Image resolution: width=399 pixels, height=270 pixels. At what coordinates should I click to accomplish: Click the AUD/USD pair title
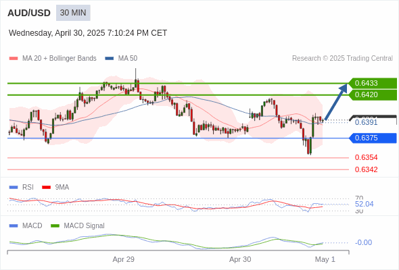click(29, 13)
